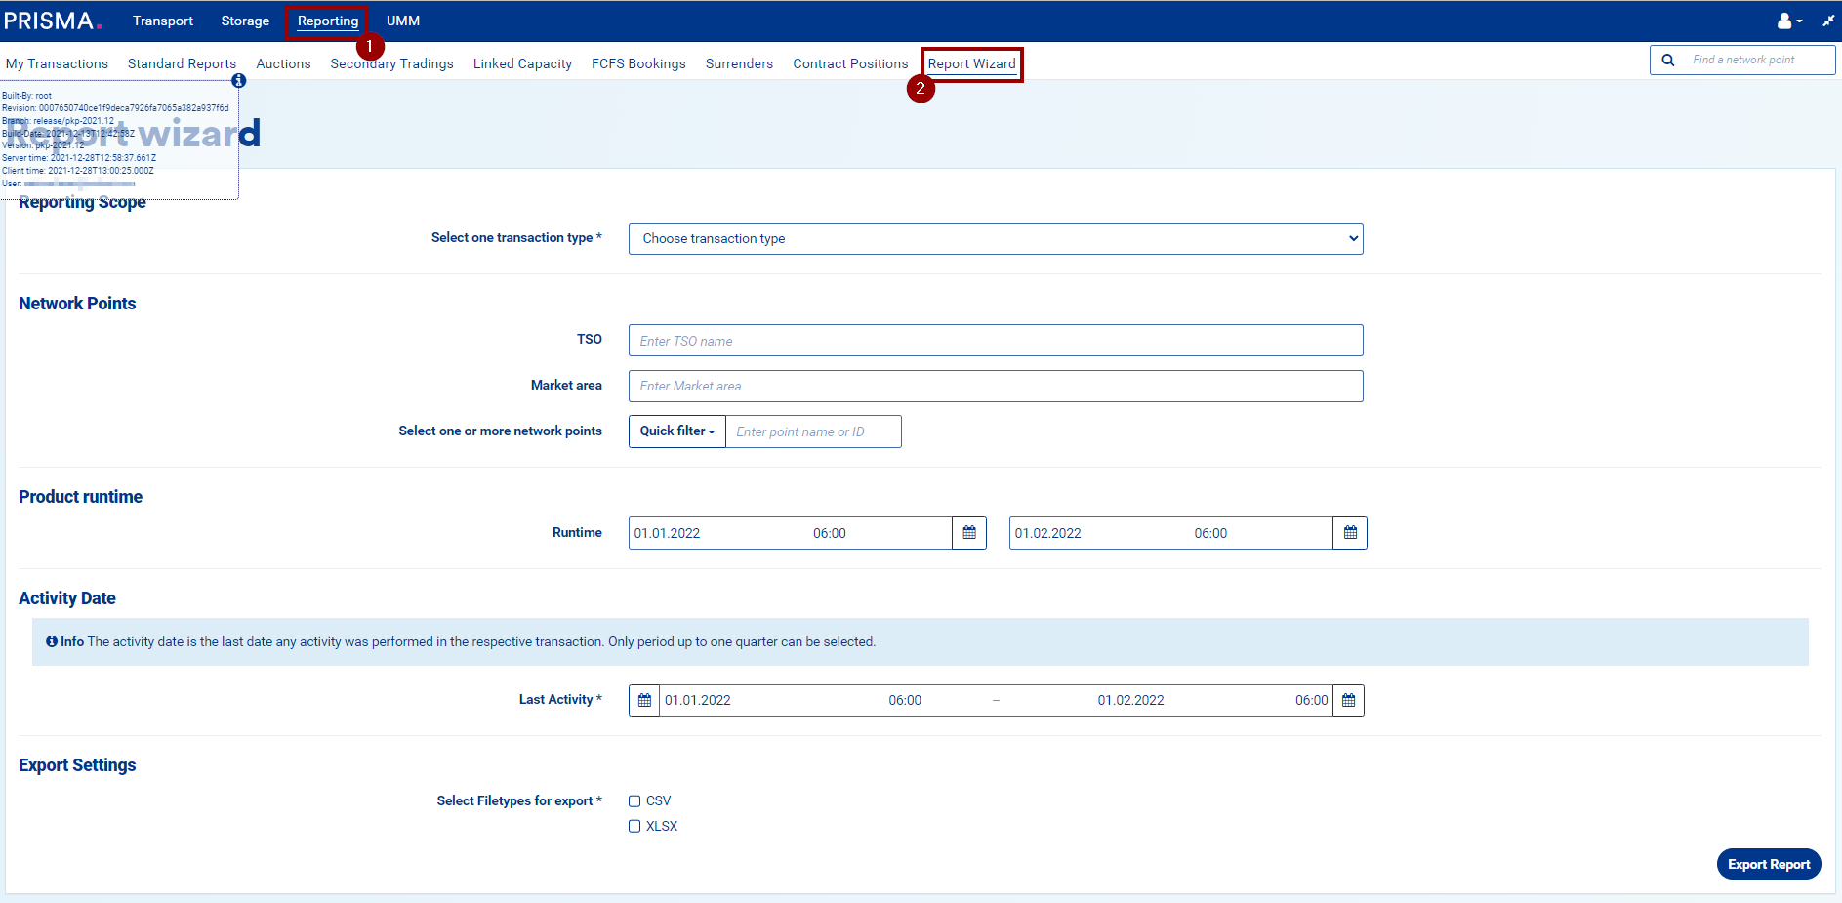Click the Enter TSO name field
Screen dimensions: 1842x903
tap(996, 341)
